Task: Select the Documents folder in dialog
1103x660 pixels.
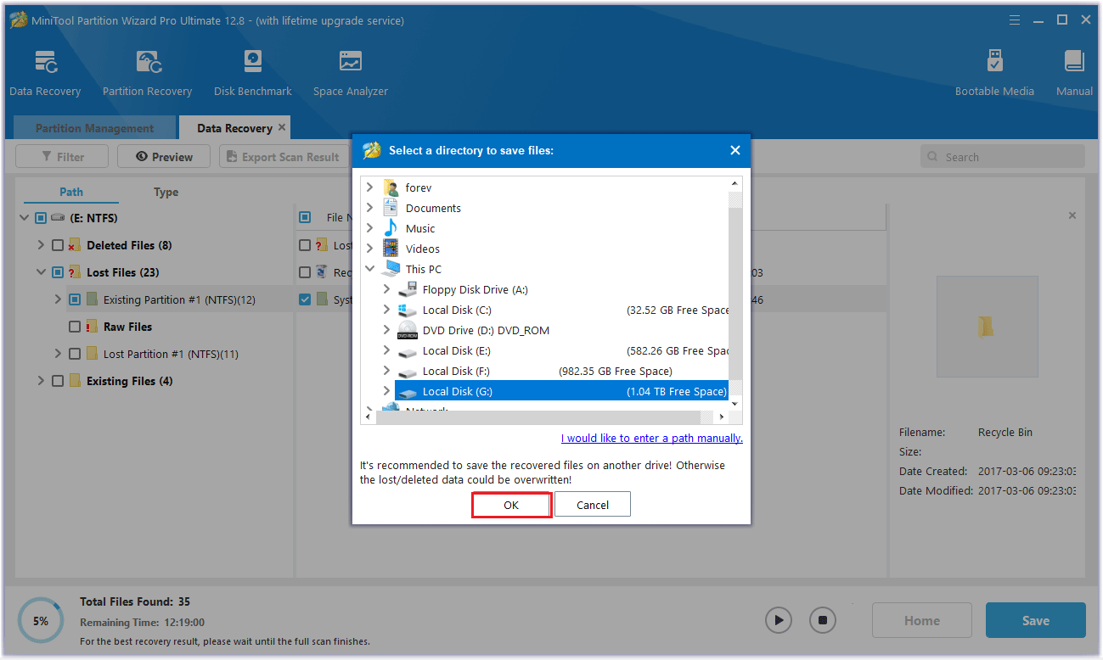Action: tap(433, 208)
